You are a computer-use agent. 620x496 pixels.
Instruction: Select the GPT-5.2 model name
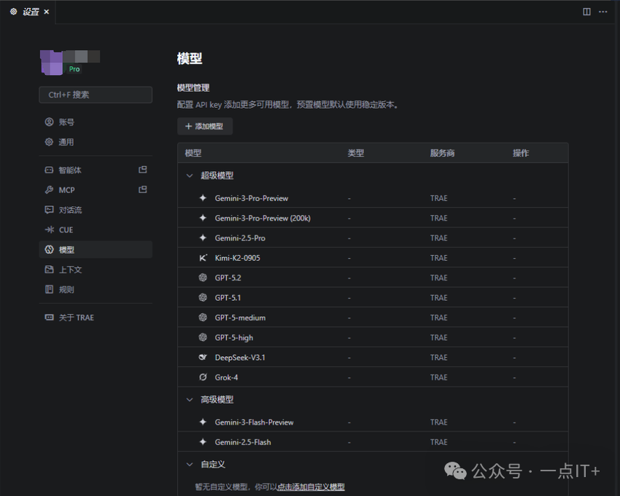(x=228, y=277)
